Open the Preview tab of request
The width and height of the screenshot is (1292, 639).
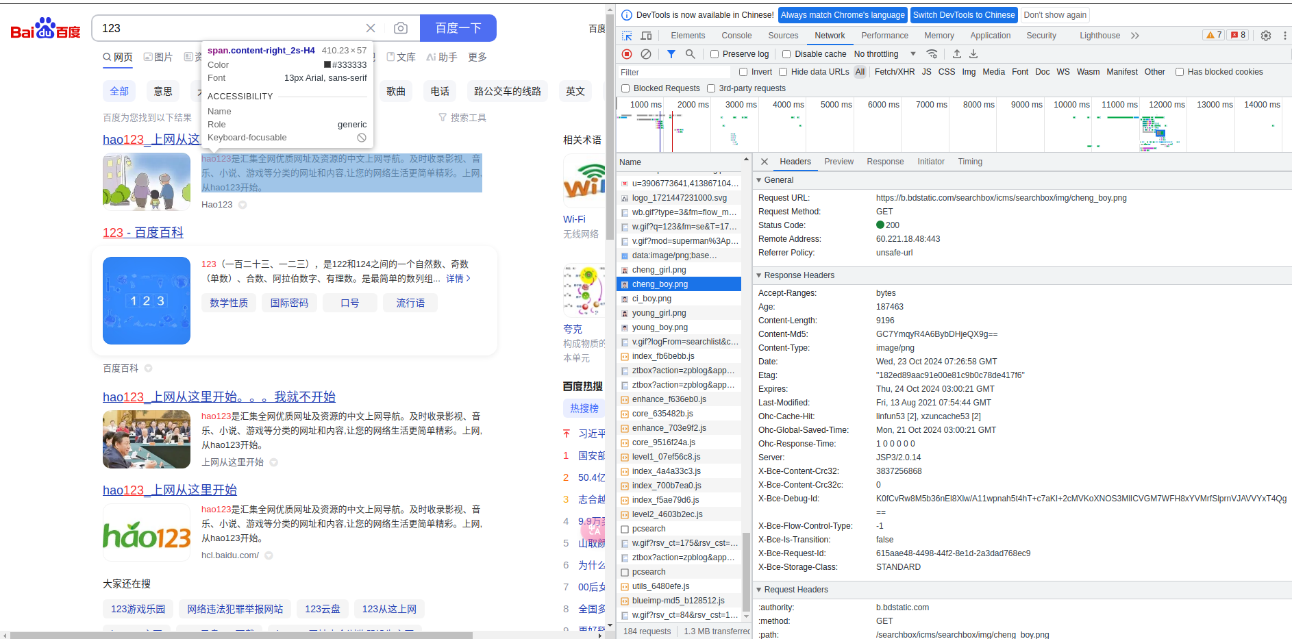(838, 162)
